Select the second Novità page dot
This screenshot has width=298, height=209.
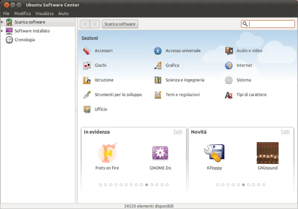tap(223, 185)
